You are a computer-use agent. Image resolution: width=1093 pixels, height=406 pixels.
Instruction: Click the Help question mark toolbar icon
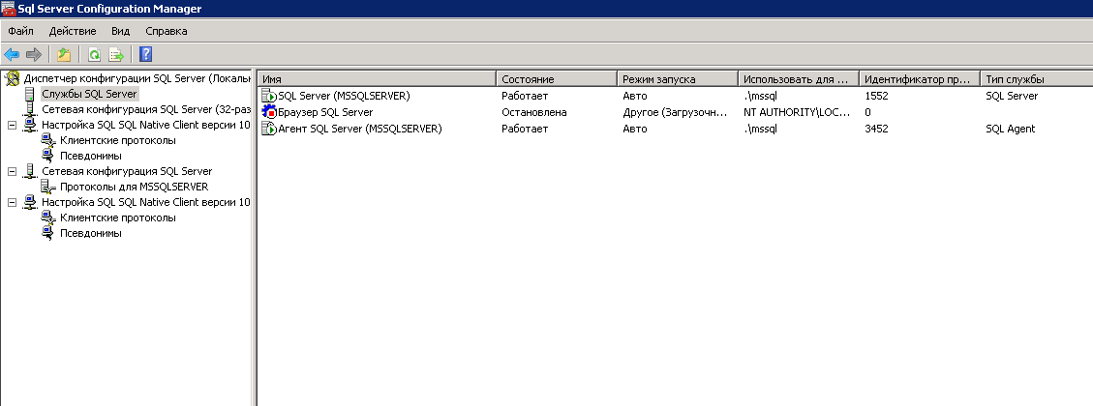click(145, 54)
